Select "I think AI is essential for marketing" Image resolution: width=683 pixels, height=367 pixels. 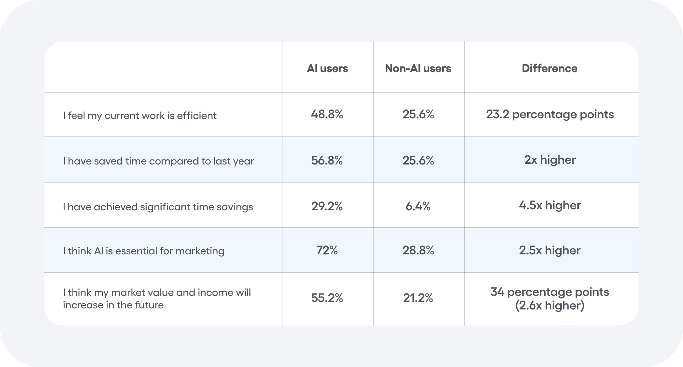[144, 251]
